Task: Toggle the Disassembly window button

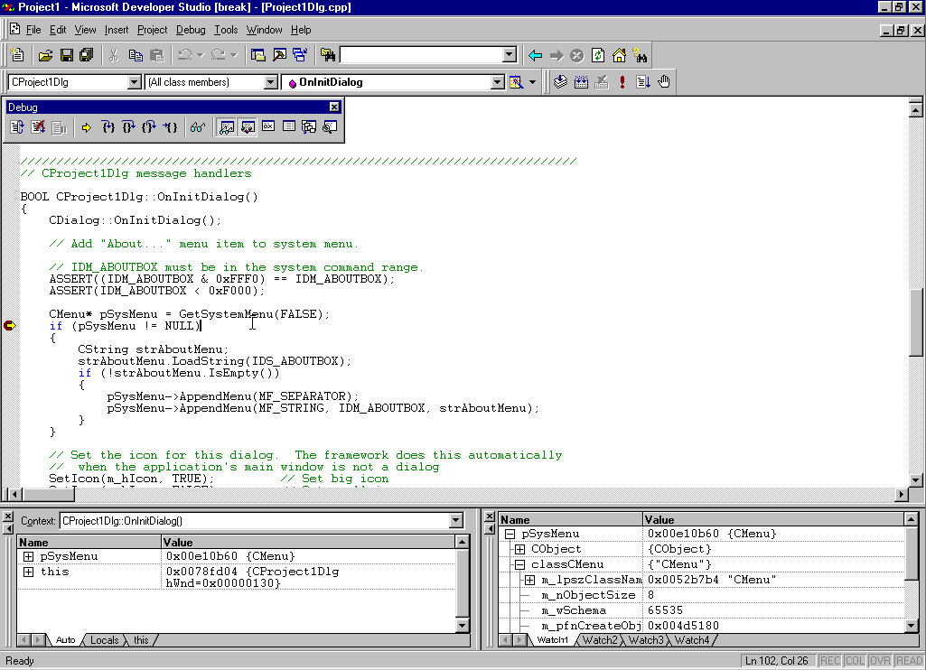Action: pos(330,127)
